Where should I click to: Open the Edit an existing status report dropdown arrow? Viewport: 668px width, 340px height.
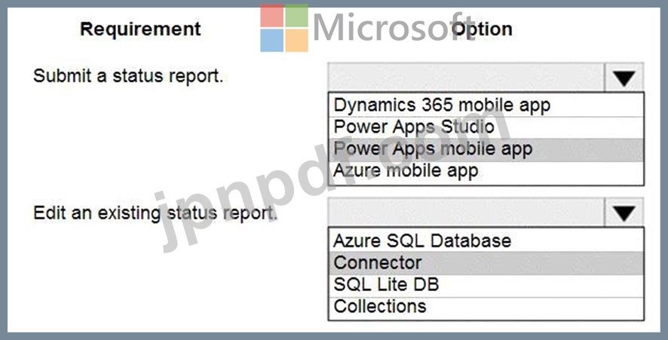pos(624,213)
